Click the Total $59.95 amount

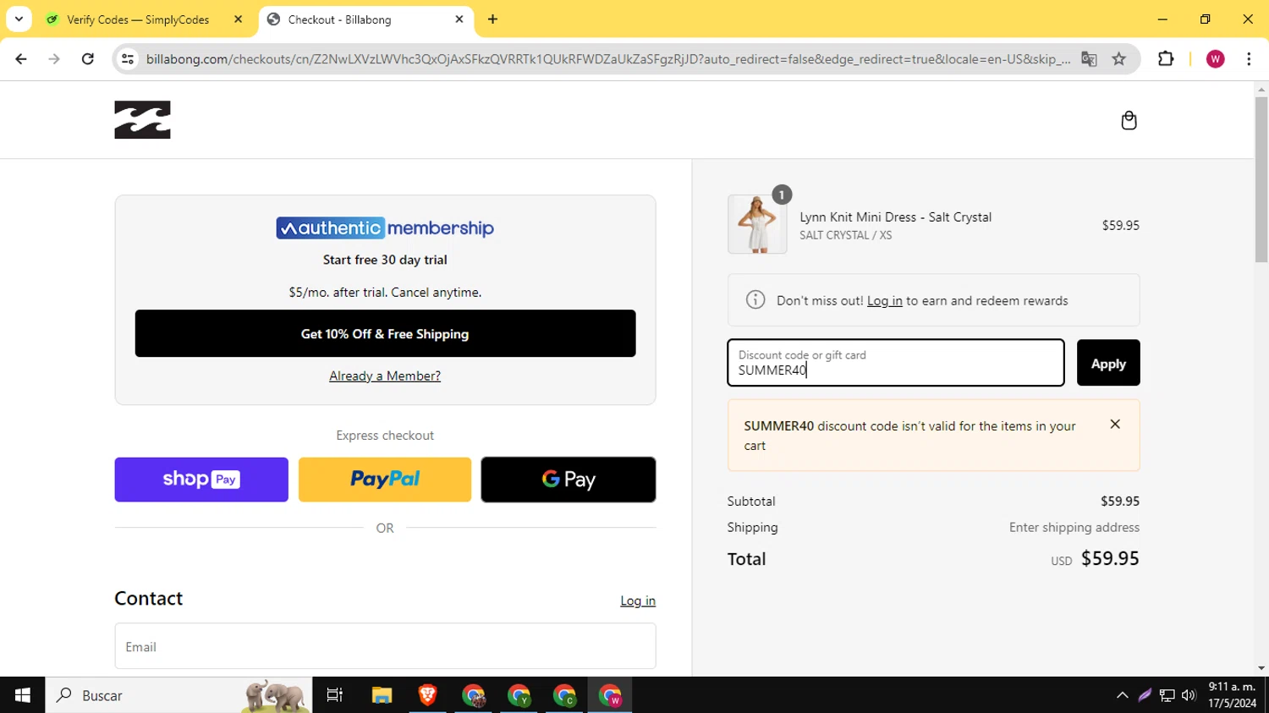click(x=1110, y=558)
